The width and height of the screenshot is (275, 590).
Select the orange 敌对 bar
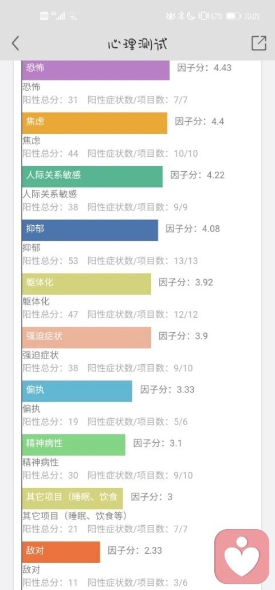coord(61,552)
